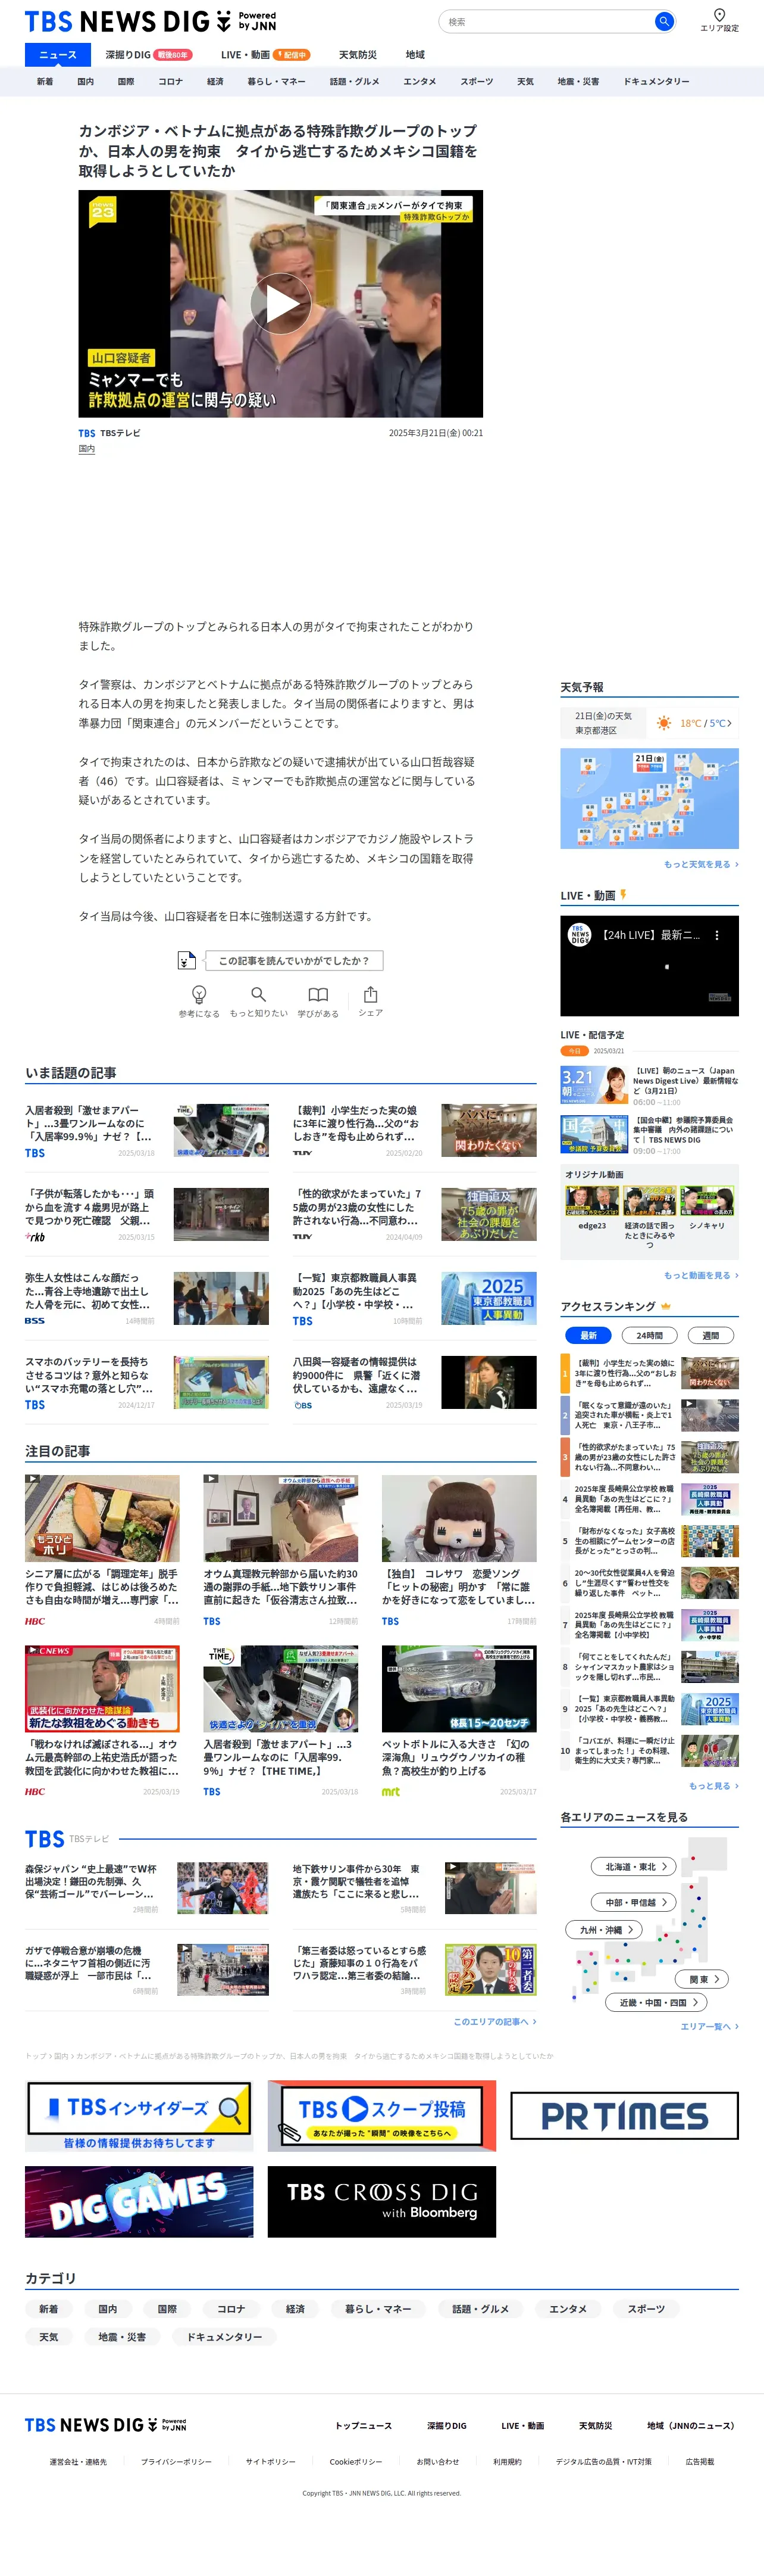Expand 関東 area news
Screen dimensions: 764x2576
pos(702,1978)
